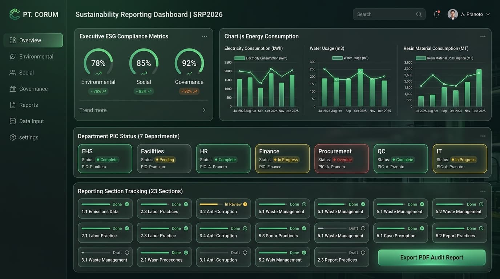
Task: Click info icon on 2.3 Report Practices card
Action: tap(363, 252)
